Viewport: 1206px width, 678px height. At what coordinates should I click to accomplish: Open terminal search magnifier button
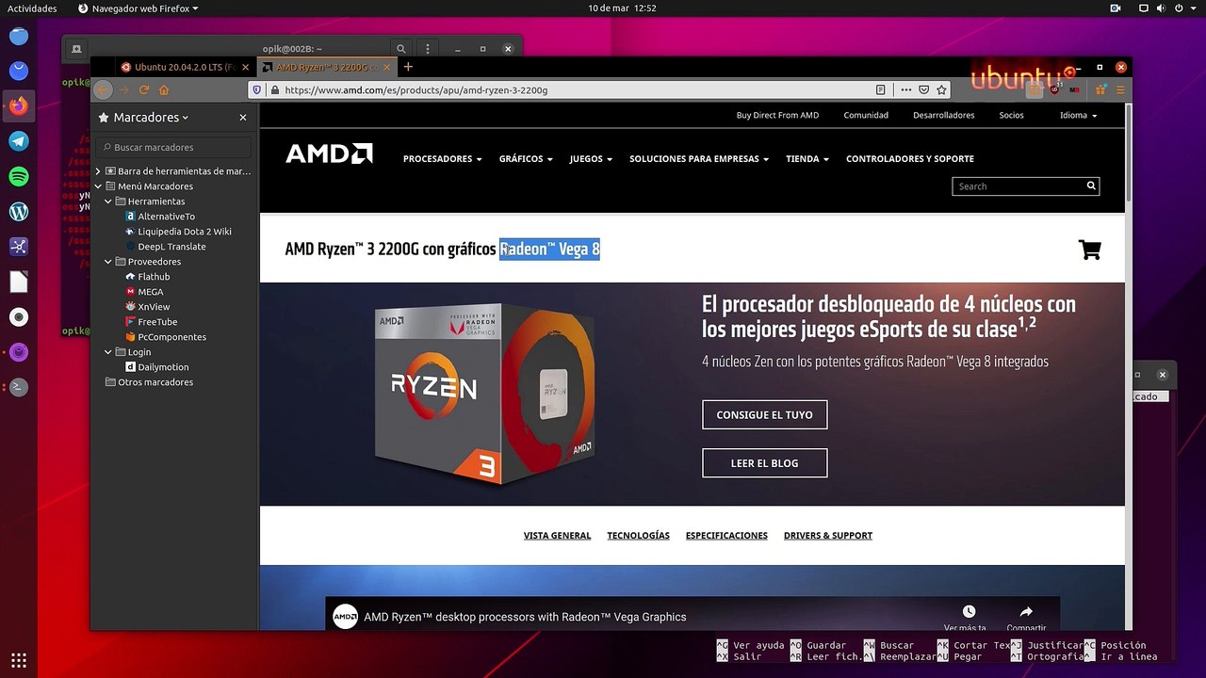[x=401, y=49]
